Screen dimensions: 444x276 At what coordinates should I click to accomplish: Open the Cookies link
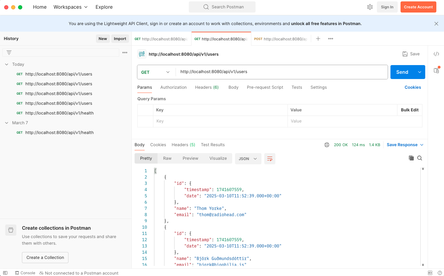(x=413, y=87)
